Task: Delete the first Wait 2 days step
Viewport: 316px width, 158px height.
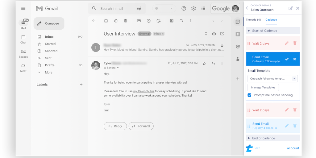Action: tap(295, 43)
